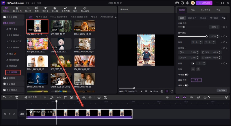Enter fullscreen preview in the player

click(172, 91)
